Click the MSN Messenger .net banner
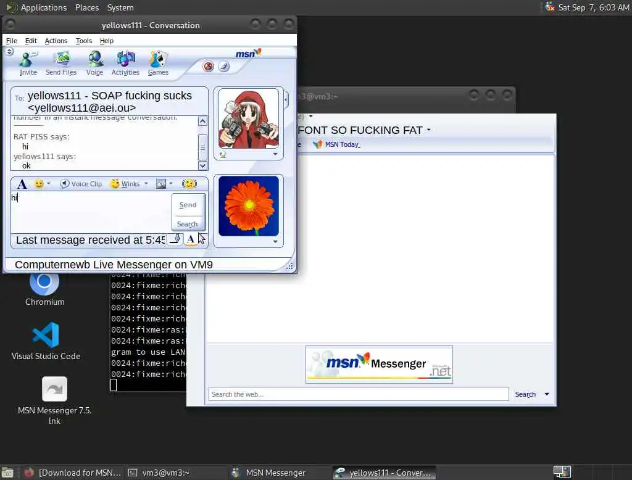This screenshot has height=480, width=632. [379, 365]
